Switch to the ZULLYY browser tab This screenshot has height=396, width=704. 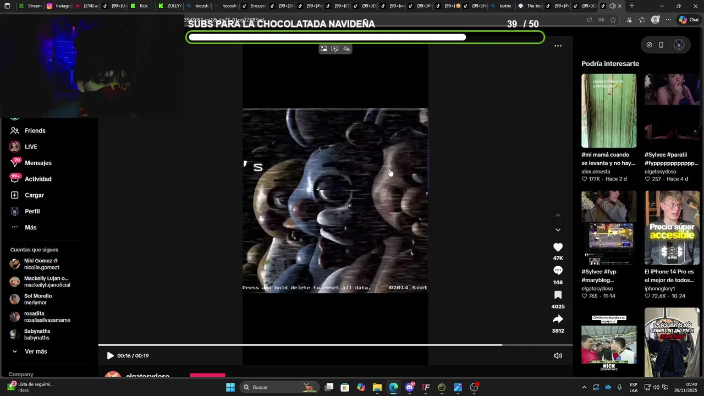[169, 6]
